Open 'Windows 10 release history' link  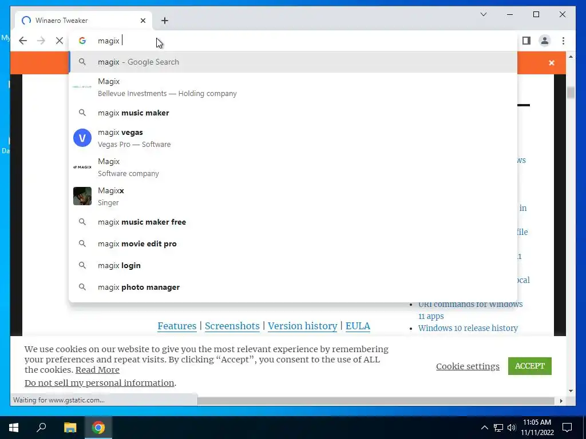click(x=468, y=328)
